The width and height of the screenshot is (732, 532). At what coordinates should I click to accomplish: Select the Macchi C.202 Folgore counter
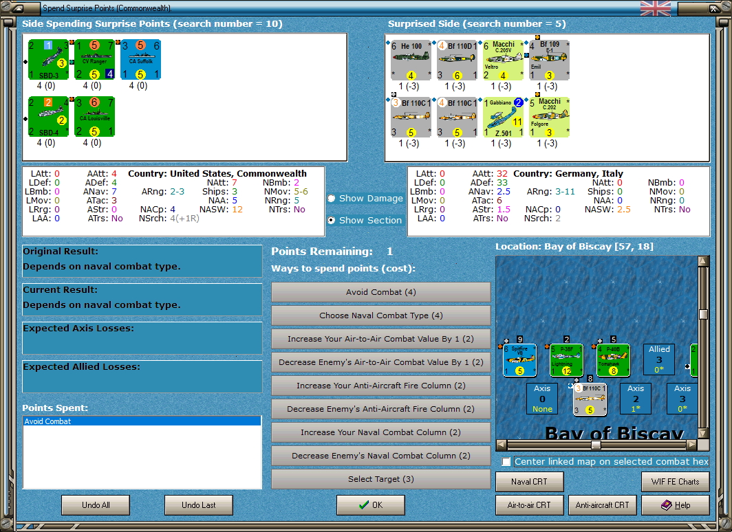coord(550,118)
